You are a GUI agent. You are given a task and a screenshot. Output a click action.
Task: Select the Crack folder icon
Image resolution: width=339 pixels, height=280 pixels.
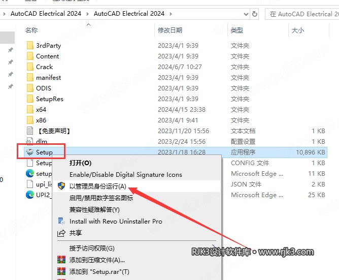point(30,67)
